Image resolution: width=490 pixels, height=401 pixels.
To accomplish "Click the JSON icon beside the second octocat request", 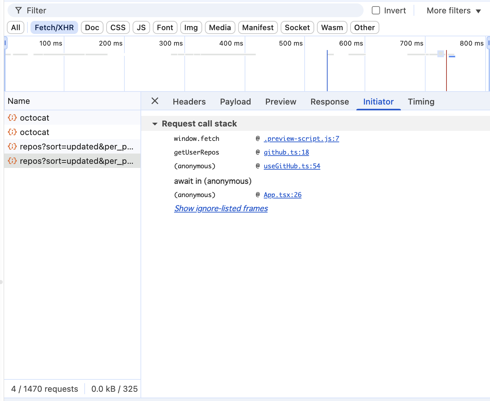I will pyautogui.click(x=12, y=132).
